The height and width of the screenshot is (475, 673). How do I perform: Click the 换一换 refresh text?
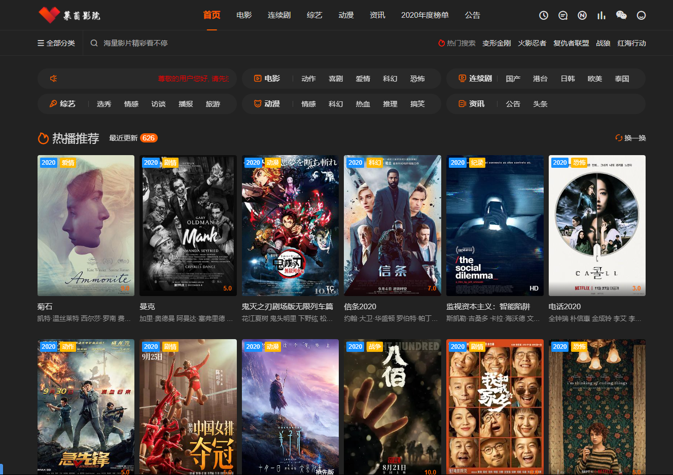coord(635,138)
